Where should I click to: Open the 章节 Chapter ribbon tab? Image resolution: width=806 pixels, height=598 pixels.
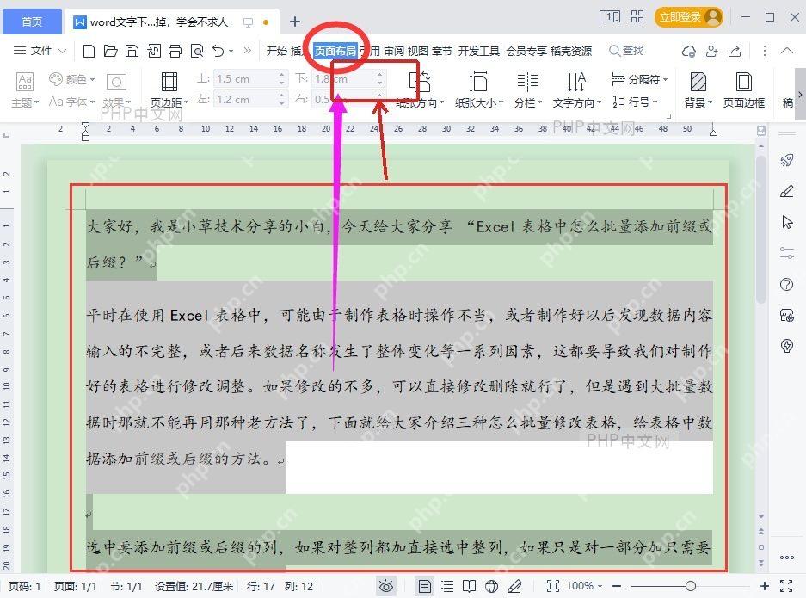click(x=441, y=51)
